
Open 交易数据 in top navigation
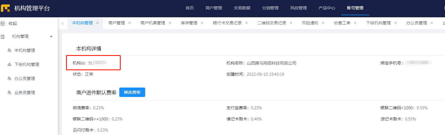click(242, 8)
